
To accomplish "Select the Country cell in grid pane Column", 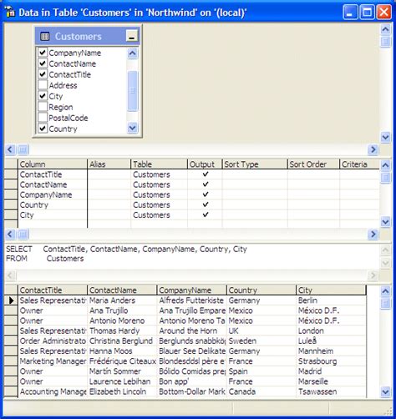I will click(x=53, y=204).
